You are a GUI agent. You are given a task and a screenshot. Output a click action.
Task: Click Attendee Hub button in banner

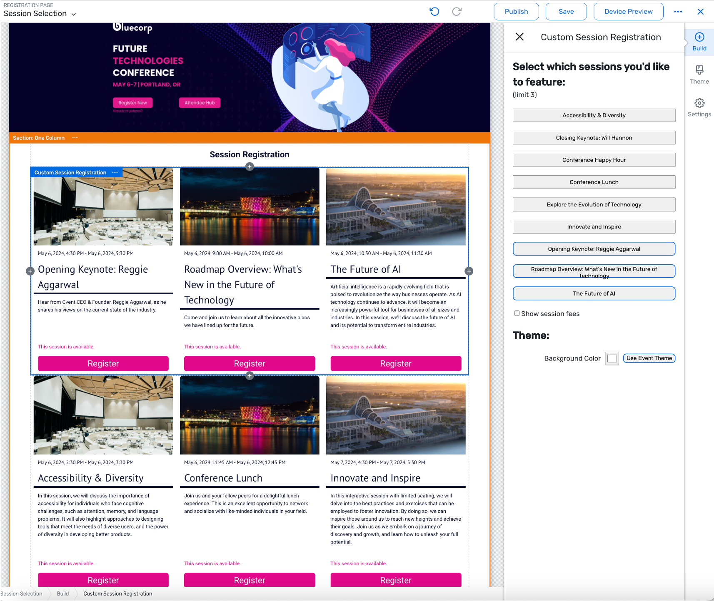(x=200, y=103)
